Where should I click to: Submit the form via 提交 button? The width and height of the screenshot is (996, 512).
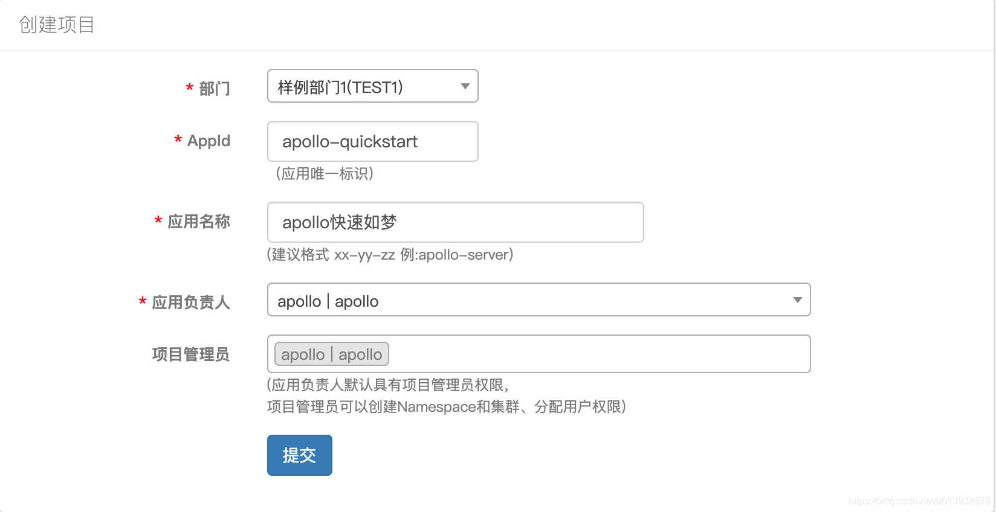pos(299,455)
